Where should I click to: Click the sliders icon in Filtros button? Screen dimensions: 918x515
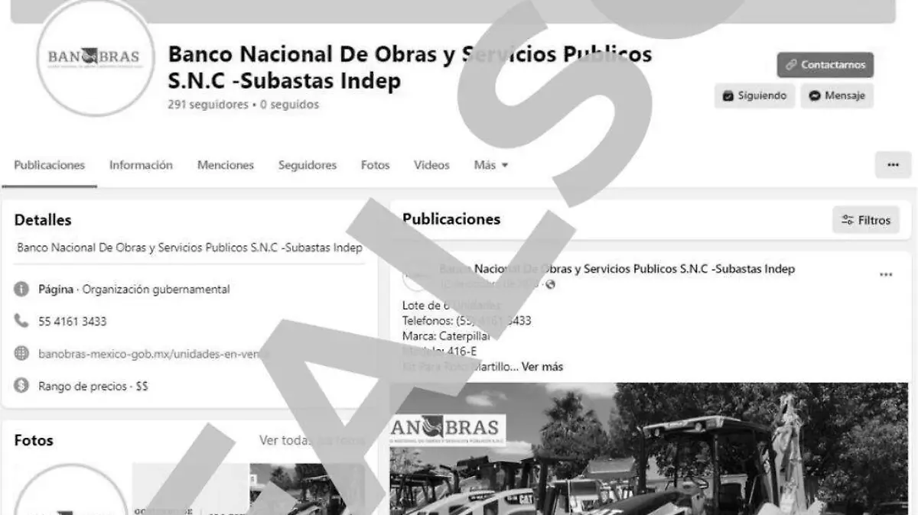tap(847, 220)
